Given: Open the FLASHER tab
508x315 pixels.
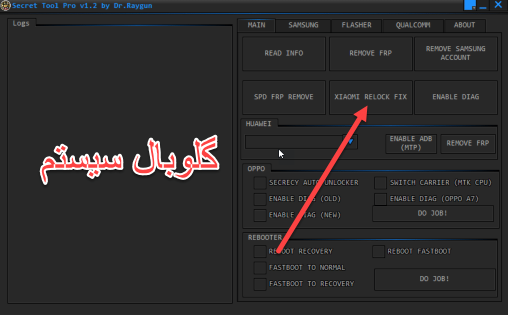Looking at the screenshot, I should point(356,25).
